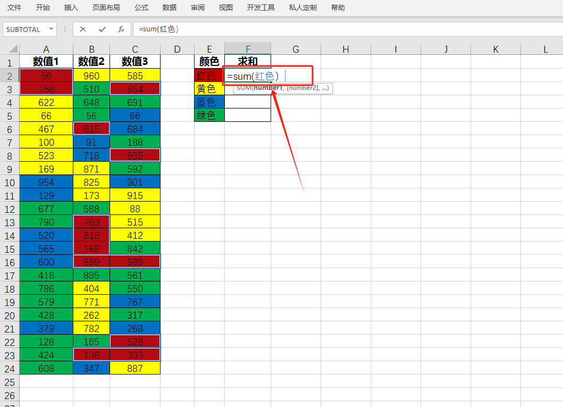
Task: Select blue cell with value 347
Action: (x=91, y=368)
